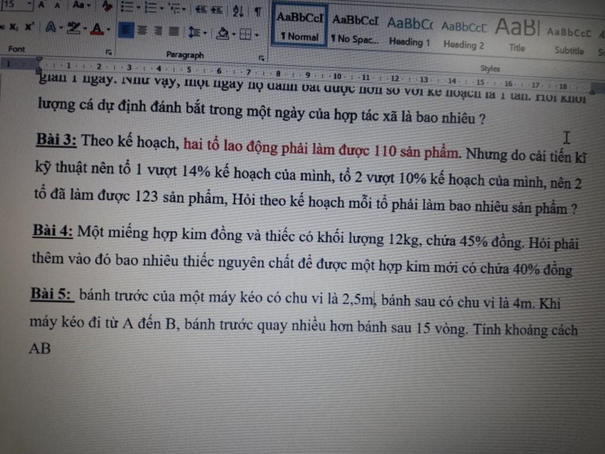Open Text Effects dropdown arrow
605x454 pixels.
(61, 28)
